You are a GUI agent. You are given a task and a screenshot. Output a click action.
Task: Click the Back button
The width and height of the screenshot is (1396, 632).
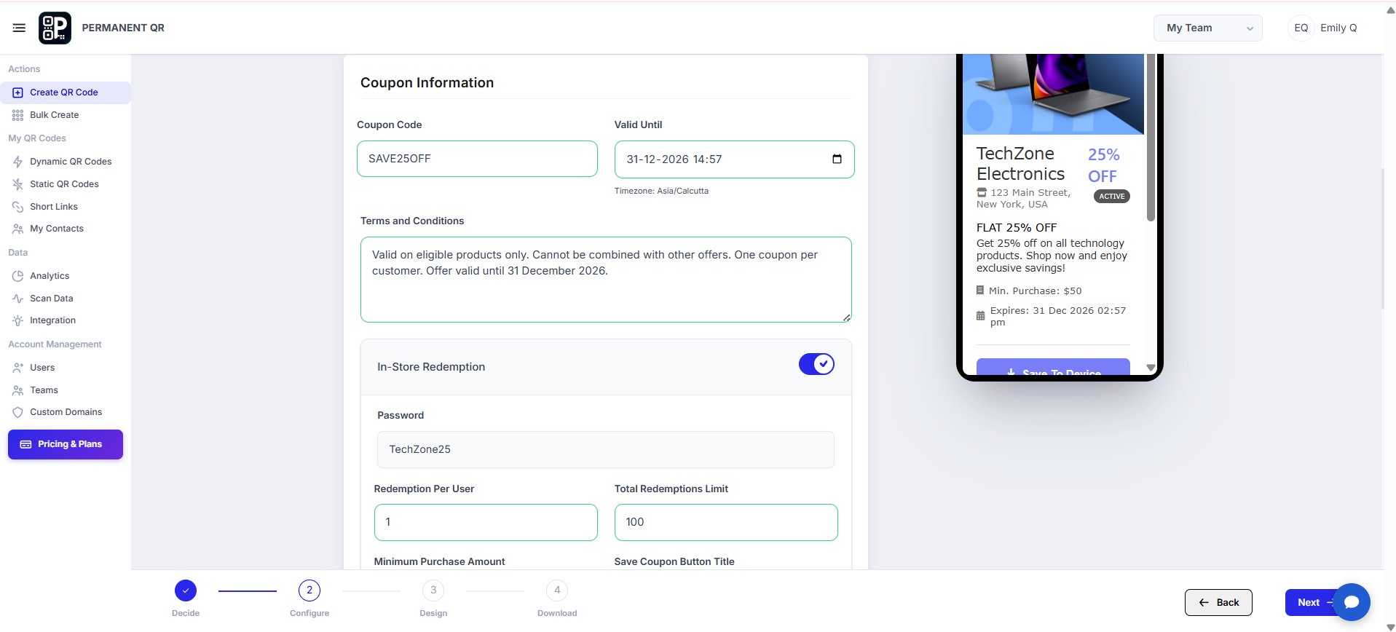pyautogui.click(x=1218, y=602)
